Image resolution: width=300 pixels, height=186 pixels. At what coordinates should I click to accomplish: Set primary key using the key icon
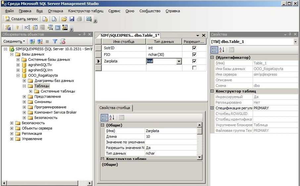(x=18, y=28)
